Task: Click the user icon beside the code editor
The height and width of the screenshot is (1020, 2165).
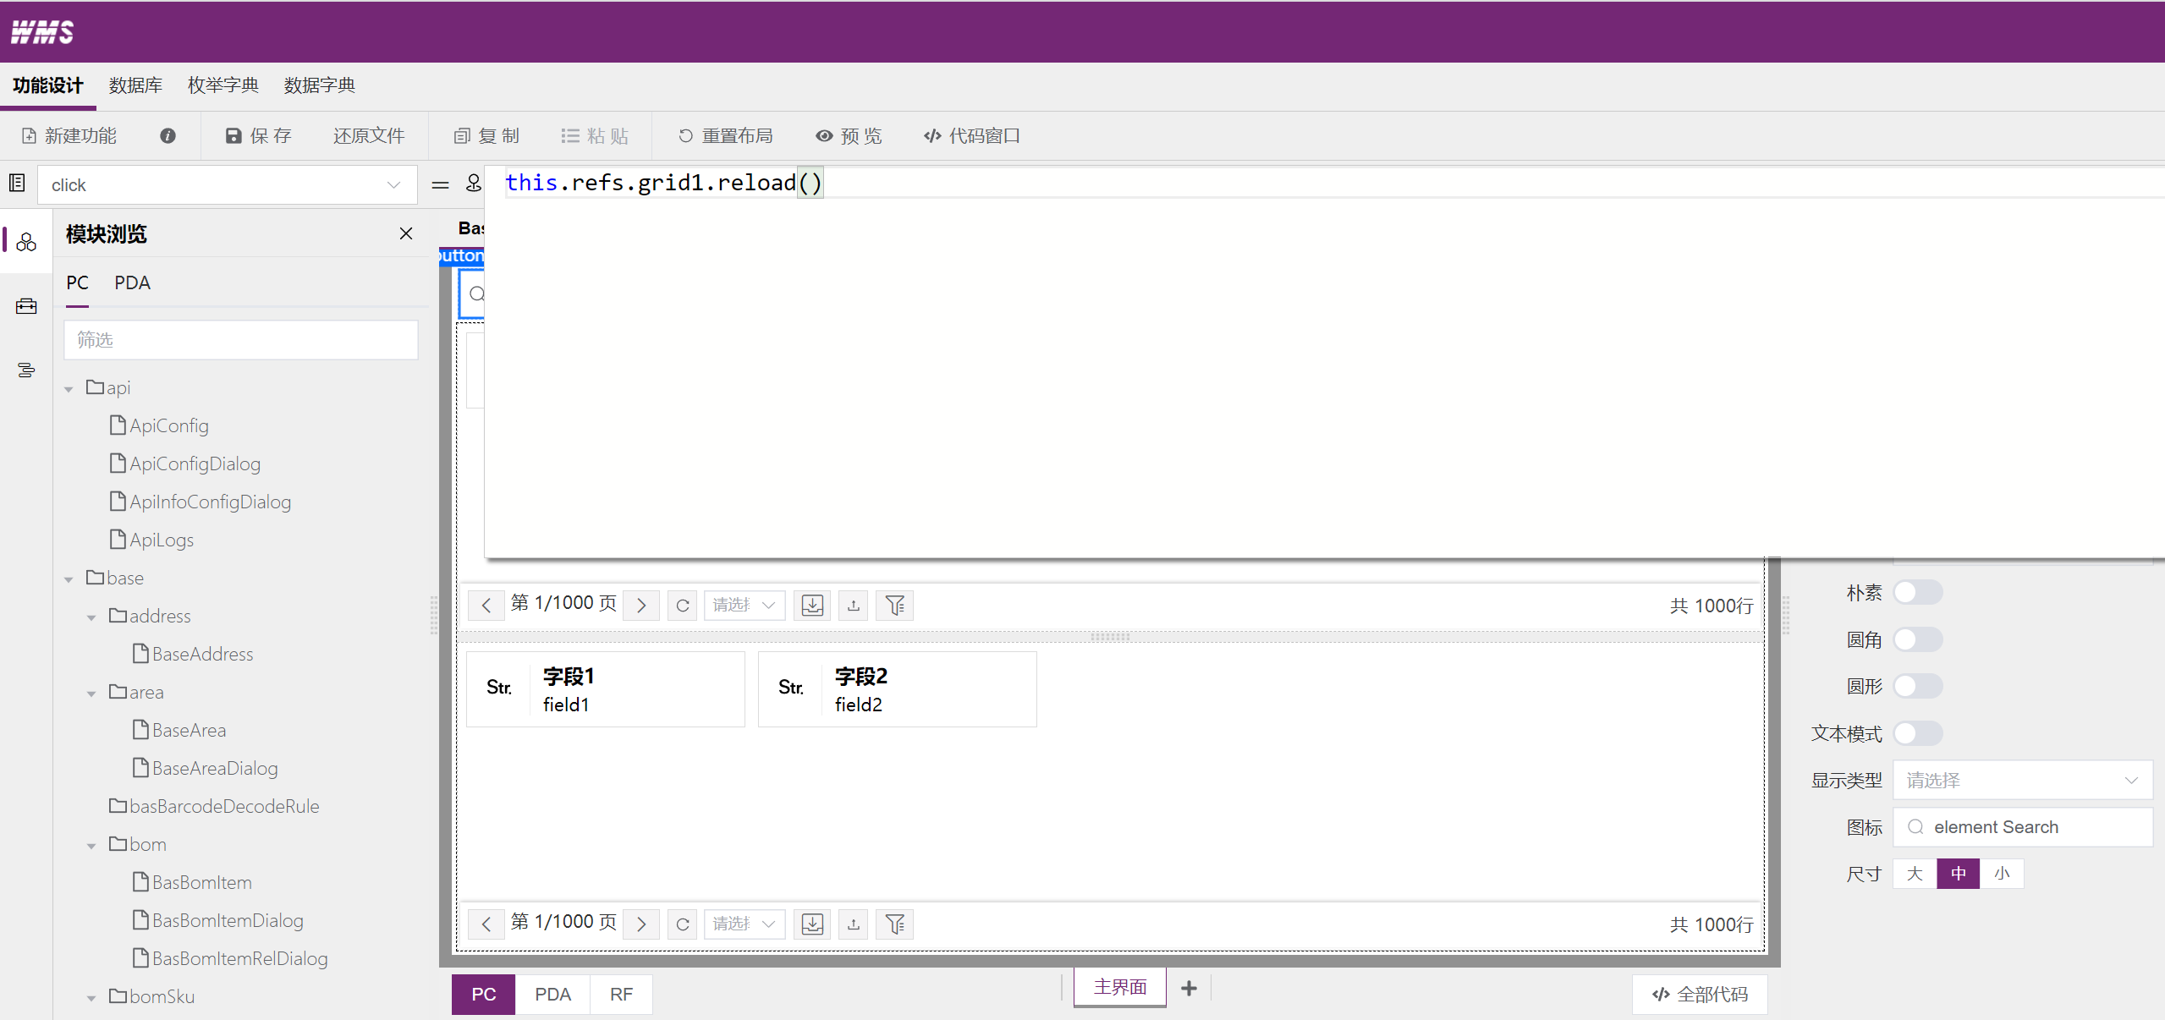Action: click(x=474, y=184)
